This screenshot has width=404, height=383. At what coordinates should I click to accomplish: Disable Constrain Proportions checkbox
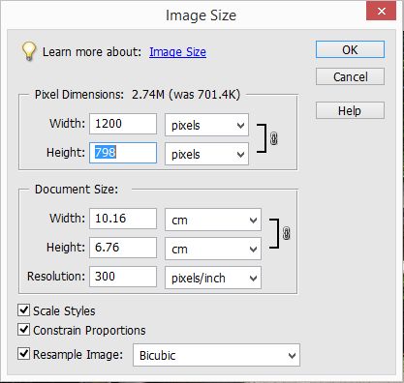23,330
